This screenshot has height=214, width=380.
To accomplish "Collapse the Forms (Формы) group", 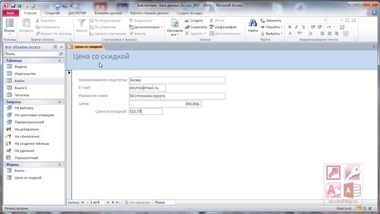I will 59,165.
